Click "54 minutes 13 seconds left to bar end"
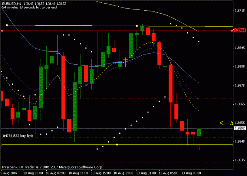Screen dimensions: 247x176 coord(30,7)
